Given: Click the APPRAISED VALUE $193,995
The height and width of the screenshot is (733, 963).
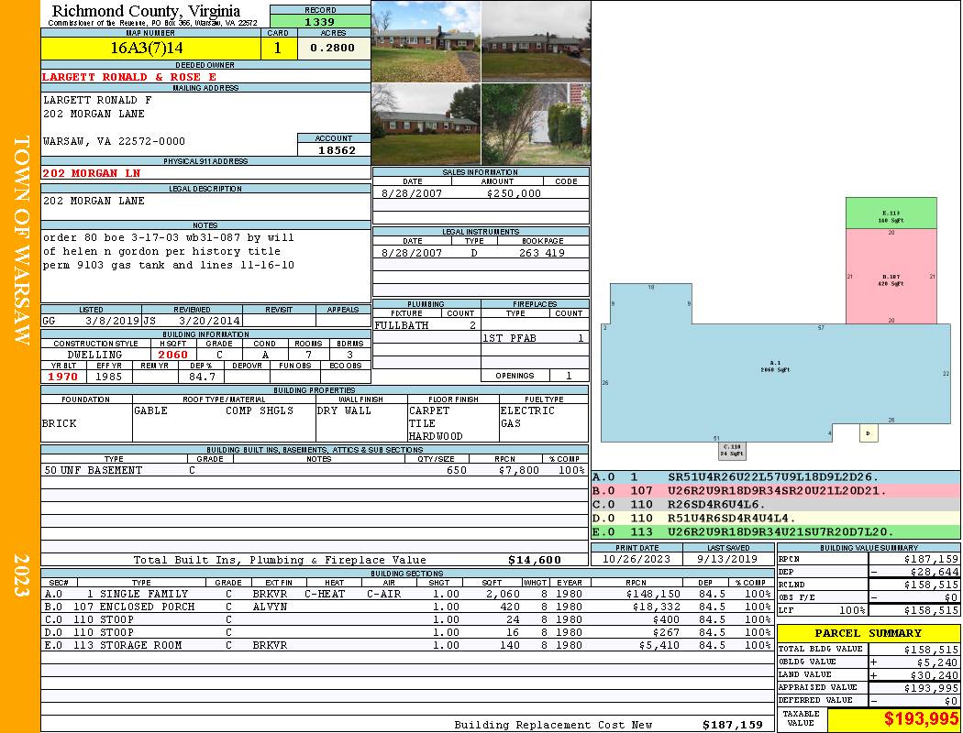Looking at the screenshot, I should (931, 688).
